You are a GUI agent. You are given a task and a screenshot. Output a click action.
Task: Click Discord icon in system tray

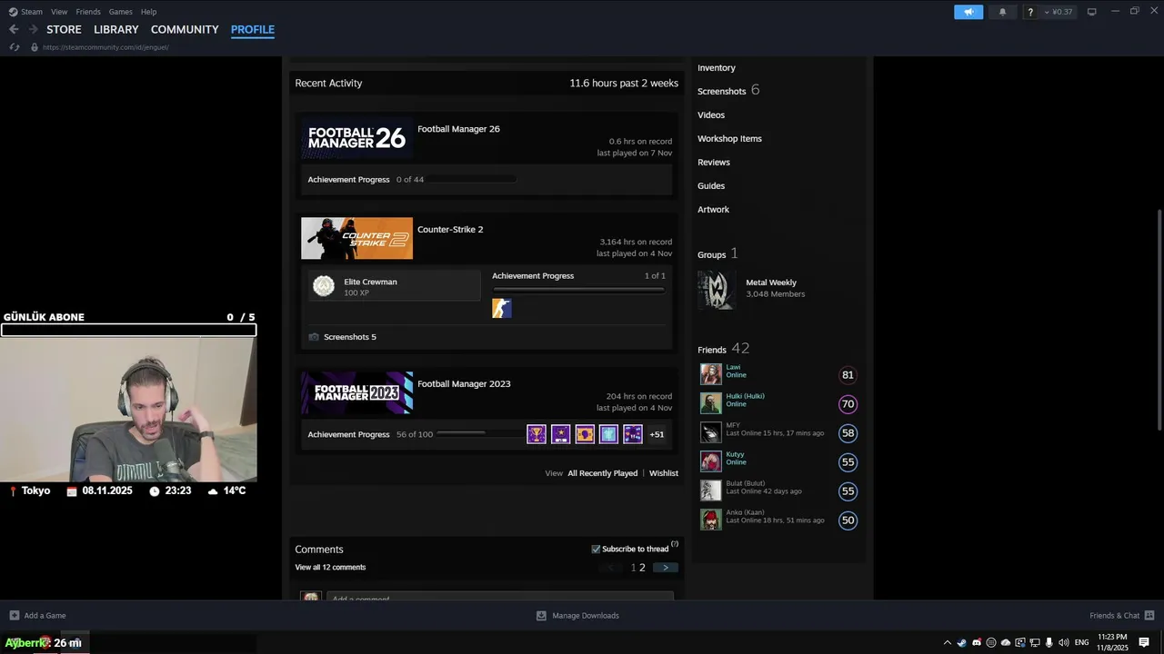click(977, 642)
